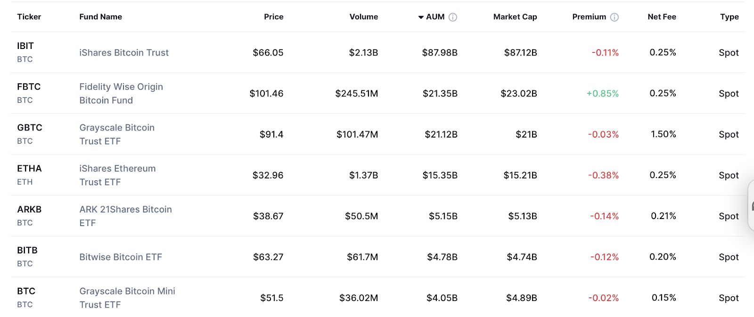The height and width of the screenshot is (317, 754).
Task: Sort by Fund Name column header
Action: point(101,17)
